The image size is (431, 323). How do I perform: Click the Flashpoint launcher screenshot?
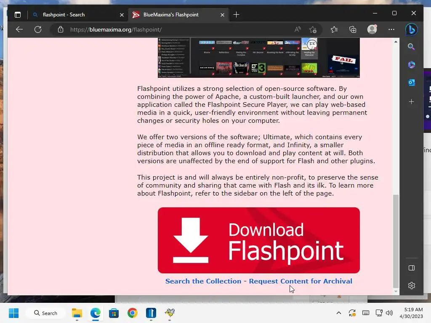259,58
